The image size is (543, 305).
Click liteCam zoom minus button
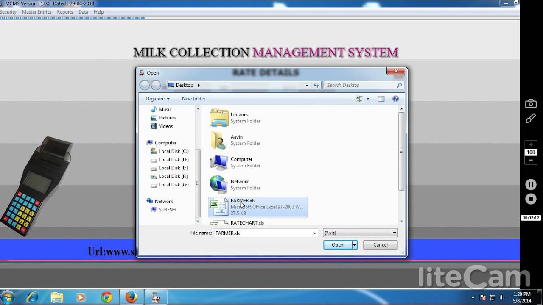[x=531, y=160]
